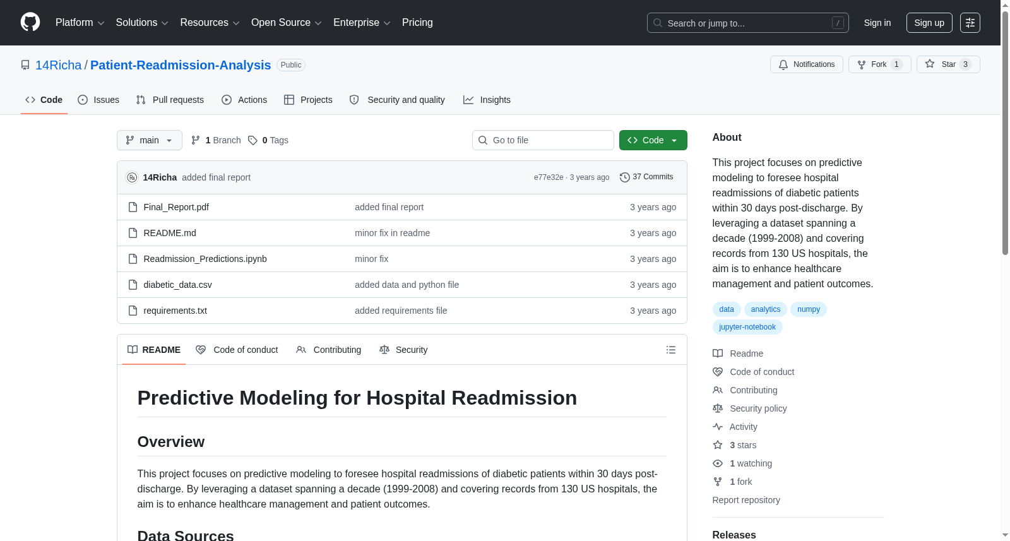Image resolution: width=1010 pixels, height=541 pixels.
Task: Select the Code of conduct tab
Action: (237, 350)
